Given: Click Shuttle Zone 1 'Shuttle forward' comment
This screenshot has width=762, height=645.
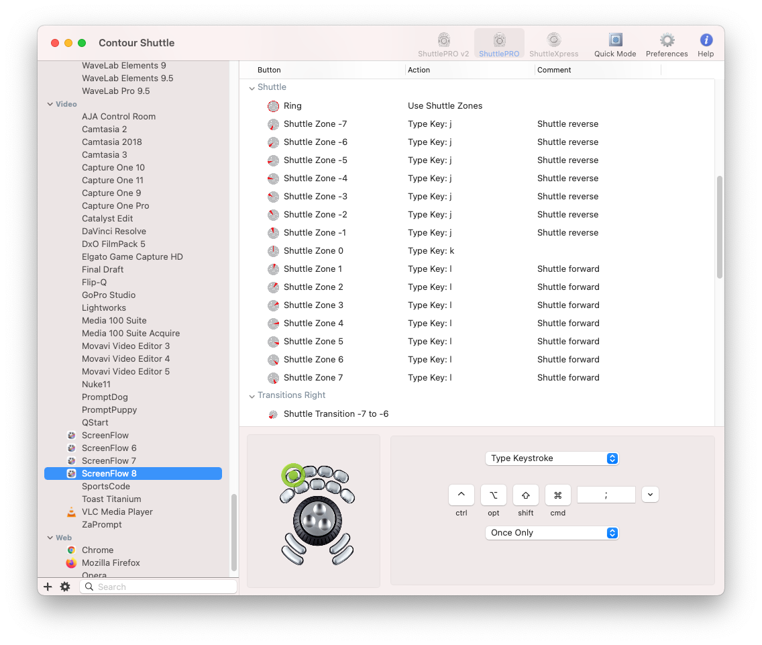Looking at the screenshot, I should pos(568,269).
